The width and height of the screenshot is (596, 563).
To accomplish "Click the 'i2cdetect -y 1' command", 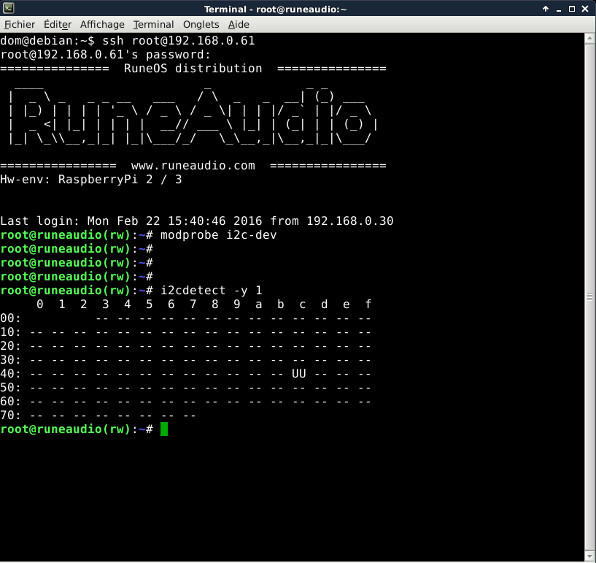I will (211, 291).
